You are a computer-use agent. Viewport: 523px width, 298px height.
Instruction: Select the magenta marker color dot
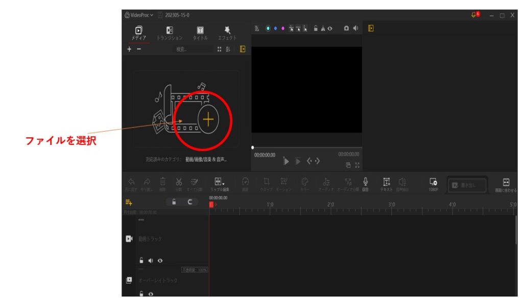283,29
